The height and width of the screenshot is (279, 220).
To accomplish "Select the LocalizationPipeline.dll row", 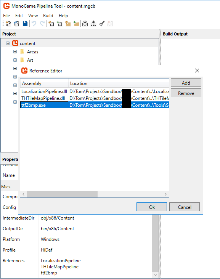I will 95,91.
